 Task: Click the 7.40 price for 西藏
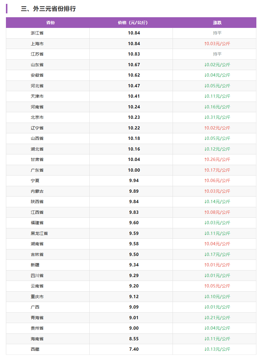(x=134, y=349)
